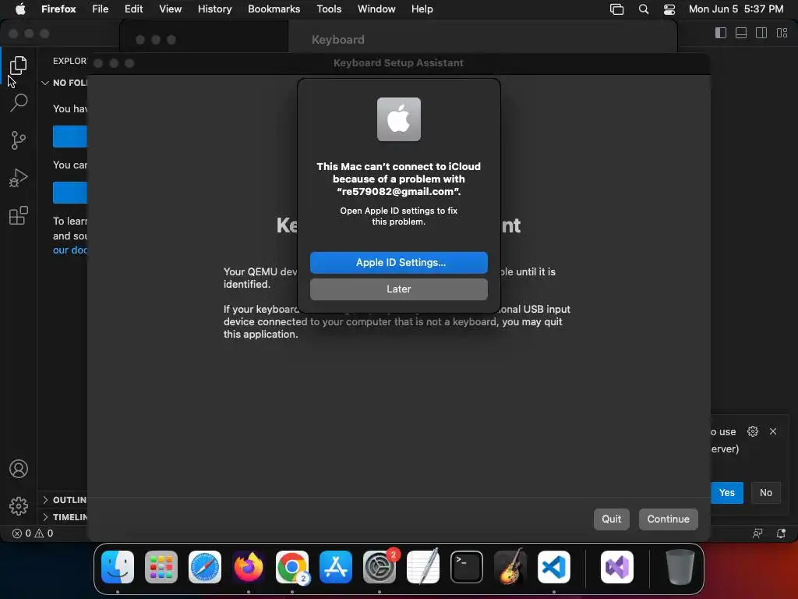Viewport: 798px width, 599px height.
Task: Show errors and warnings count in status bar
Action: pyautogui.click(x=33, y=533)
